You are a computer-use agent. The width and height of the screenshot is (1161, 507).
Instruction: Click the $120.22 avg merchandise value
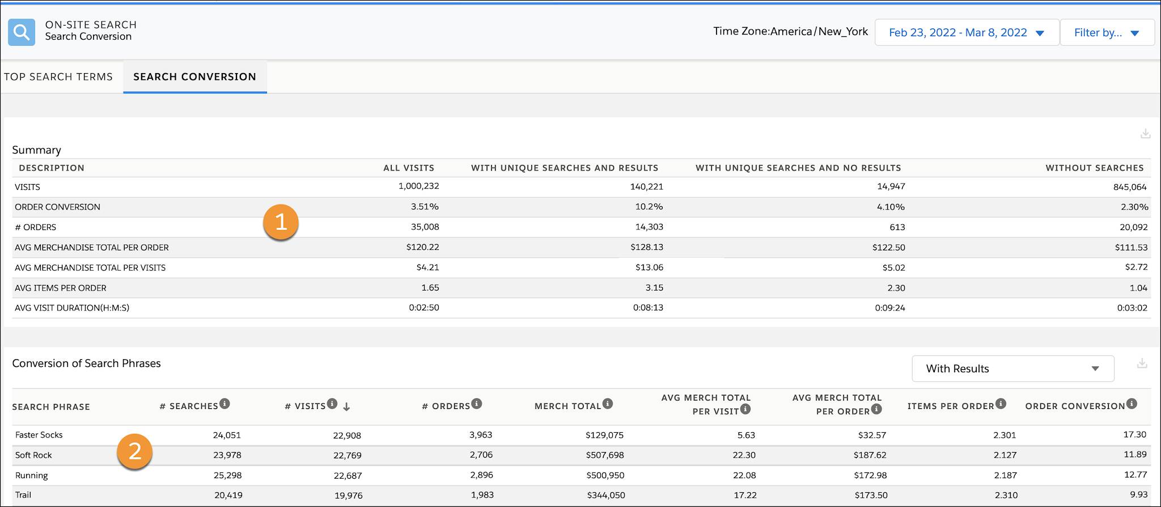click(x=423, y=247)
